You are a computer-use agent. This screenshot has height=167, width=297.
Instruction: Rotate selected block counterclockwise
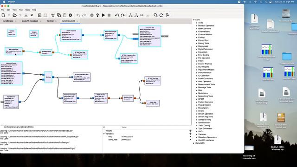pos(117,15)
